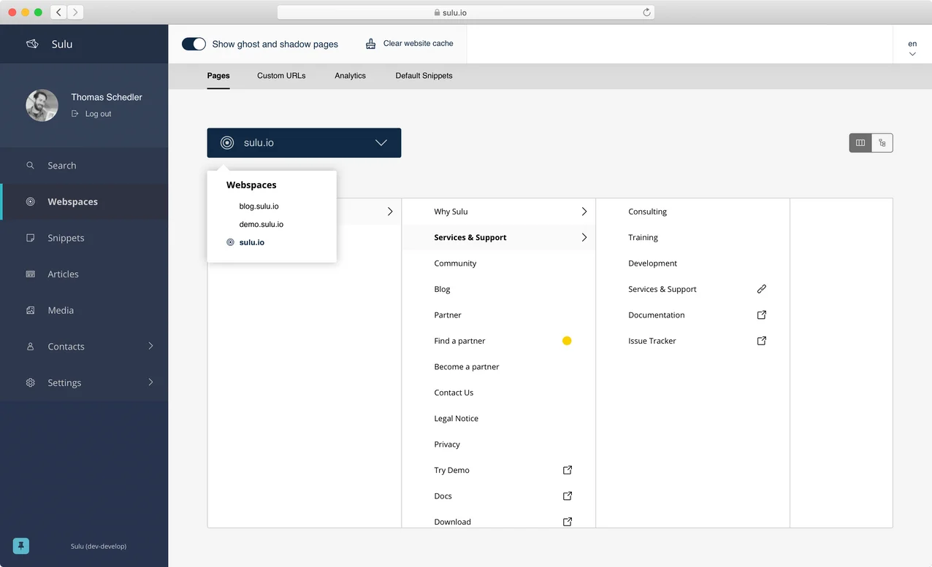Switch to tree view icon
Image resolution: width=932 pixels, height=567 pixels.
click(882, 143)
